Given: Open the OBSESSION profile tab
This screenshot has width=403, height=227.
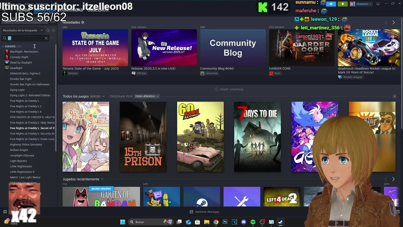Looking at the screenshot, I should pos(98,10).
